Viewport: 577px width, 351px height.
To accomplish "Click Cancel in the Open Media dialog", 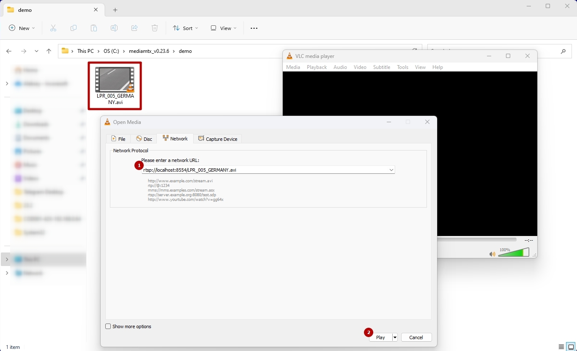I will 416,337.
